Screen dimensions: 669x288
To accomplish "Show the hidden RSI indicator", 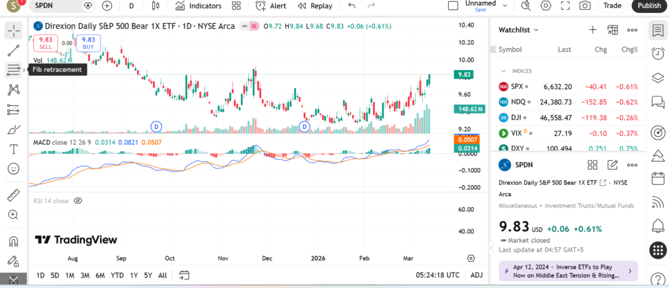I will click(78, 201).
